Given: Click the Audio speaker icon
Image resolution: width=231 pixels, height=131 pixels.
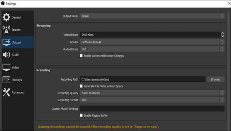Looking at the screenshot, I should pyautogui.click(x=6, y=55).
